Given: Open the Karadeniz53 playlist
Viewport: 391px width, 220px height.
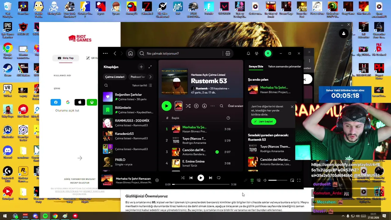Looking at the screenshot, I should (128, 136).
